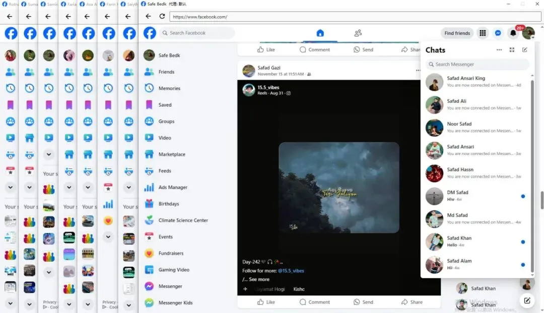Screen dimensions: 544x313
Task: Mute the reel audio with the sound icon
Action: tap(244, 289)
